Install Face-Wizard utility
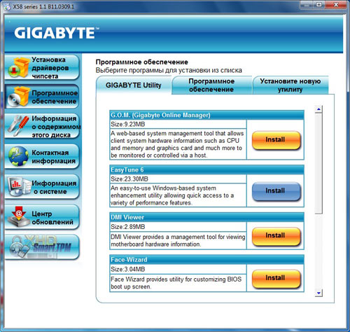The width and height of the screenshot is (350, 332). click(276, 278)
